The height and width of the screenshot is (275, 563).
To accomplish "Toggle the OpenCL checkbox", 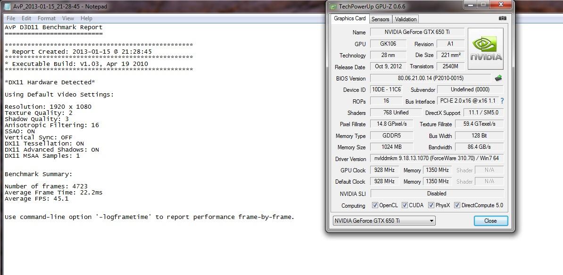I will pyautogui.click(x=375, y=205).
